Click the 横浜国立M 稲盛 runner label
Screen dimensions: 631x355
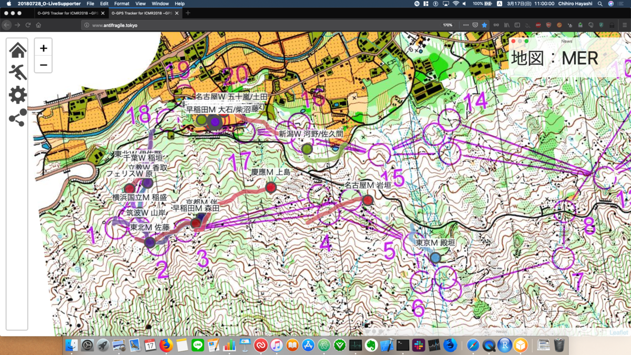139,197
